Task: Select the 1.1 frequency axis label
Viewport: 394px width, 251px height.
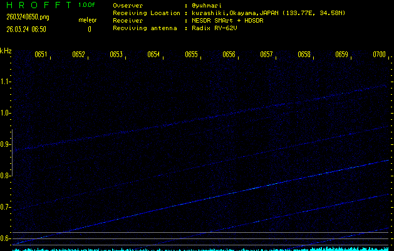Action: [6, 82]
